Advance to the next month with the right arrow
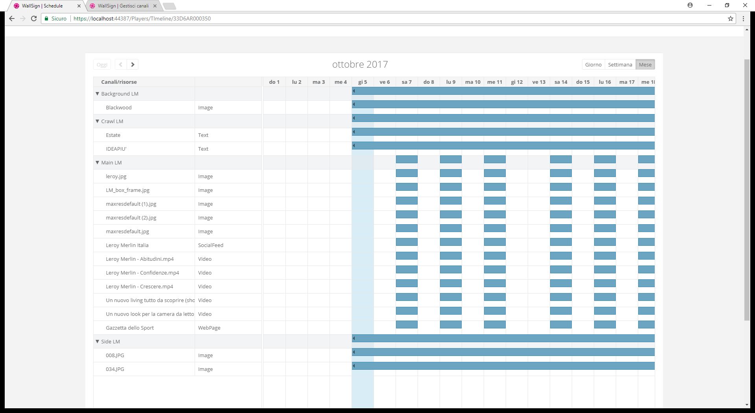Viewport: 755px width, 413px height. click(x=133, y=65)
